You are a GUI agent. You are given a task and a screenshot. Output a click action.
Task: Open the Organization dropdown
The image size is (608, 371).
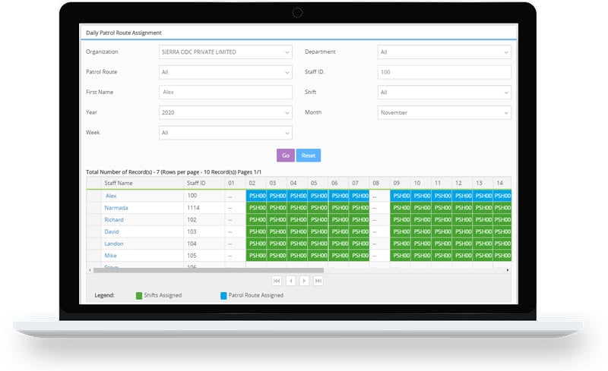225,52
